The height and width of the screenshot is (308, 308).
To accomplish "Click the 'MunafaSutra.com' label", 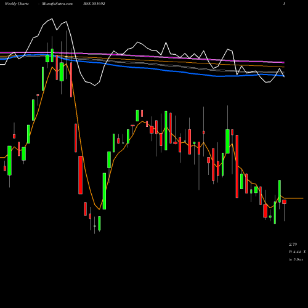I will pos(57,4).
